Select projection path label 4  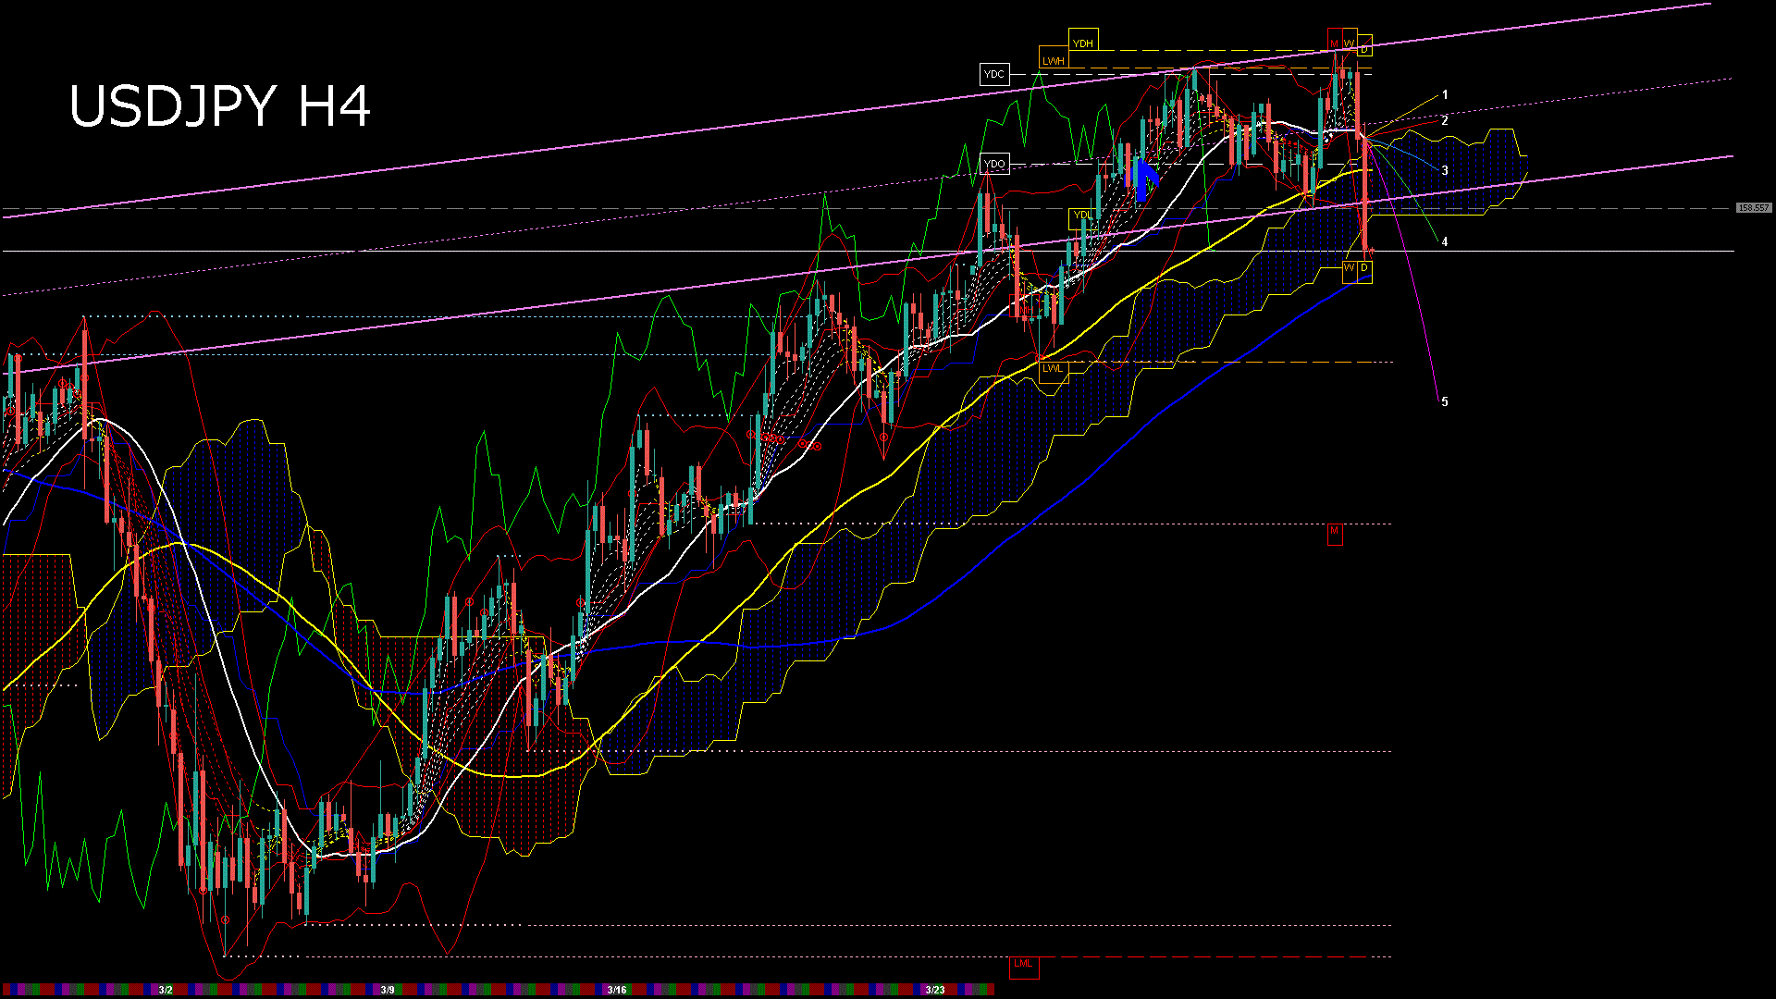1445,242
